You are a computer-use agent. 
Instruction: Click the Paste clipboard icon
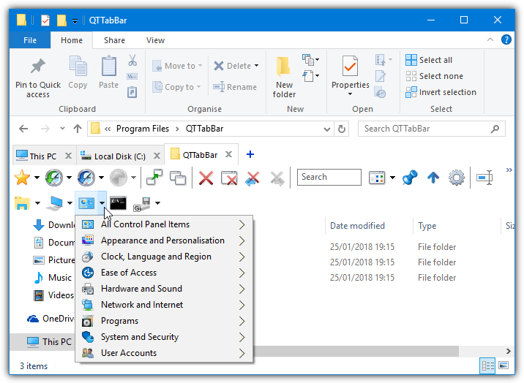point(108,66)
